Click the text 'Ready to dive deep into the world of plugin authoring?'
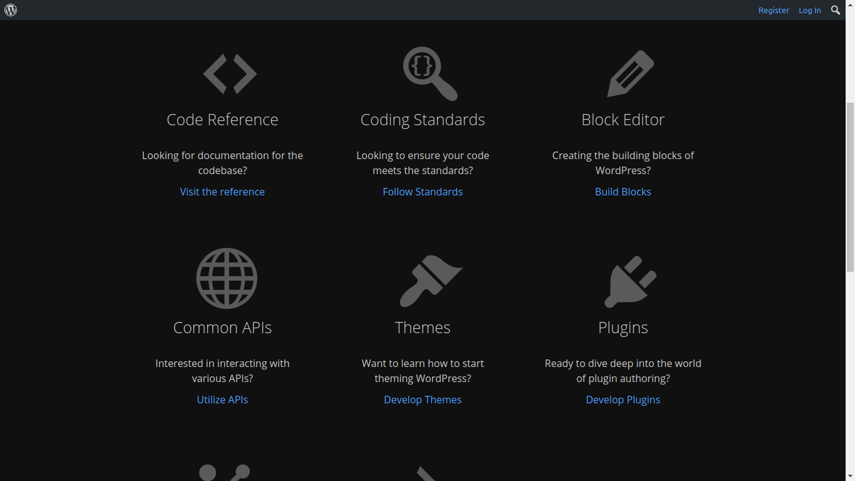The width and height of the screenshot is (855, 481). (x=623, y=371)
